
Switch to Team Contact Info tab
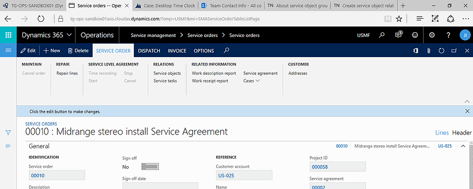click(231, 5)
